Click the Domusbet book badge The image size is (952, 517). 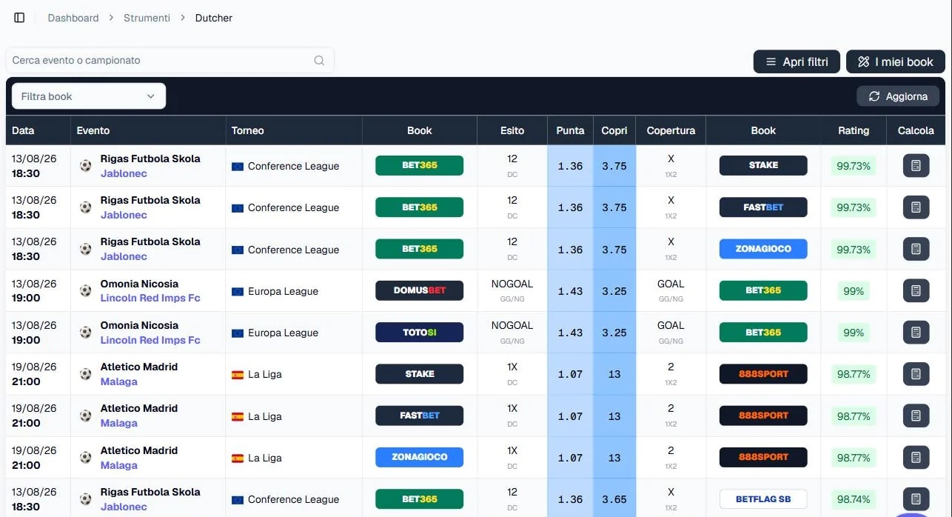[419, 290]
